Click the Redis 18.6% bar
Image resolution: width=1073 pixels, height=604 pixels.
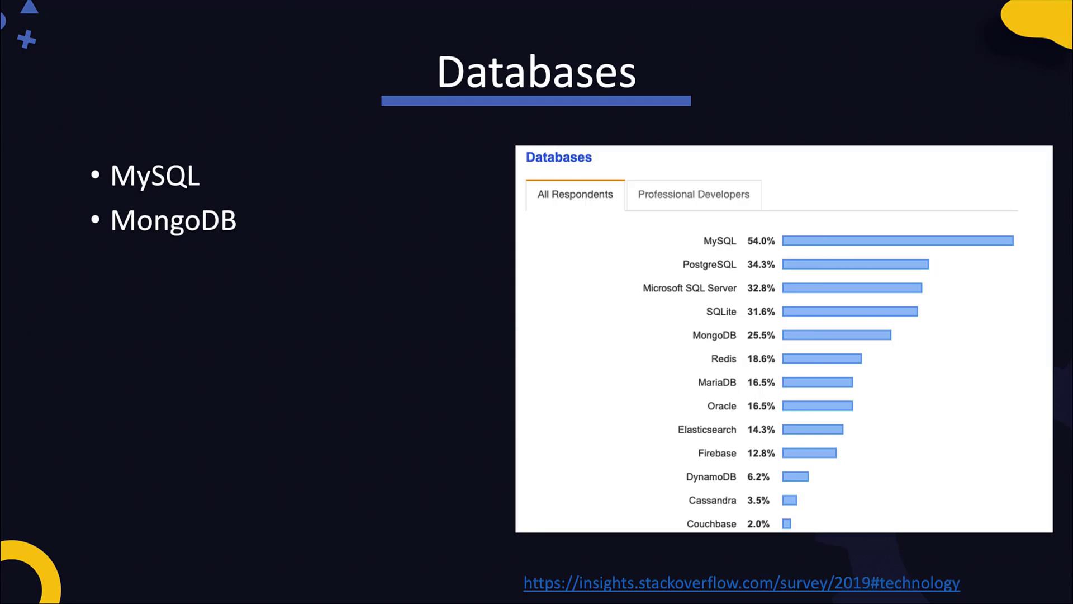pyautogui.click(x=822, y=358)
